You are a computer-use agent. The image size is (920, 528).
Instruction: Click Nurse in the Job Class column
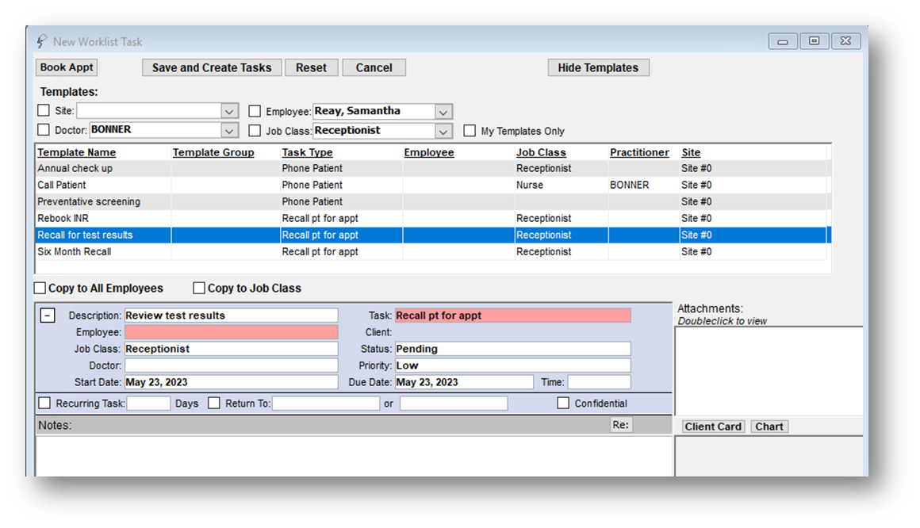click(x=530, y=185)
